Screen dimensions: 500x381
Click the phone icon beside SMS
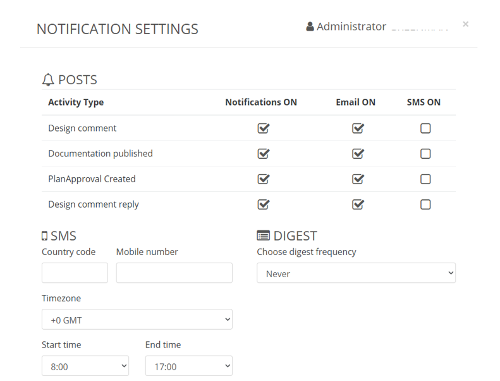44,236
